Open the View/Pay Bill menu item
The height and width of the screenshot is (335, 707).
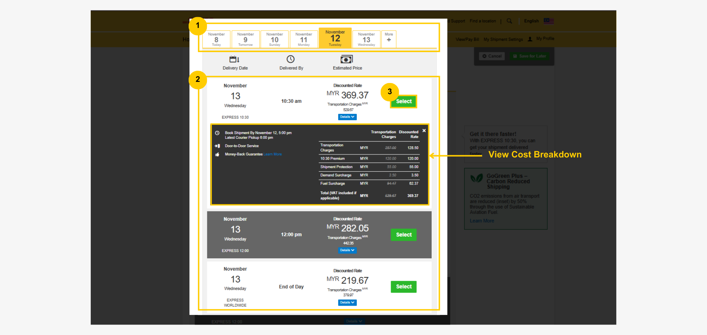point(467,39)
